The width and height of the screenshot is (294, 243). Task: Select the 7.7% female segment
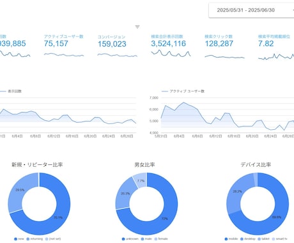(x=141, y=181)
